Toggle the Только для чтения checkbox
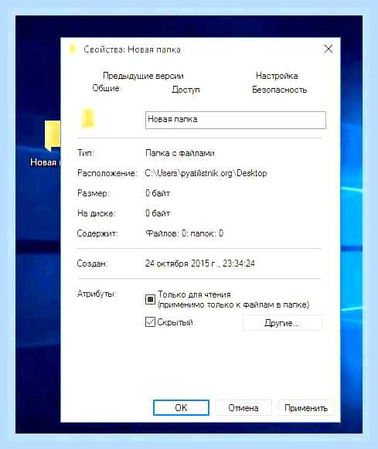This screenshot has height=449, width=378. 150,300
